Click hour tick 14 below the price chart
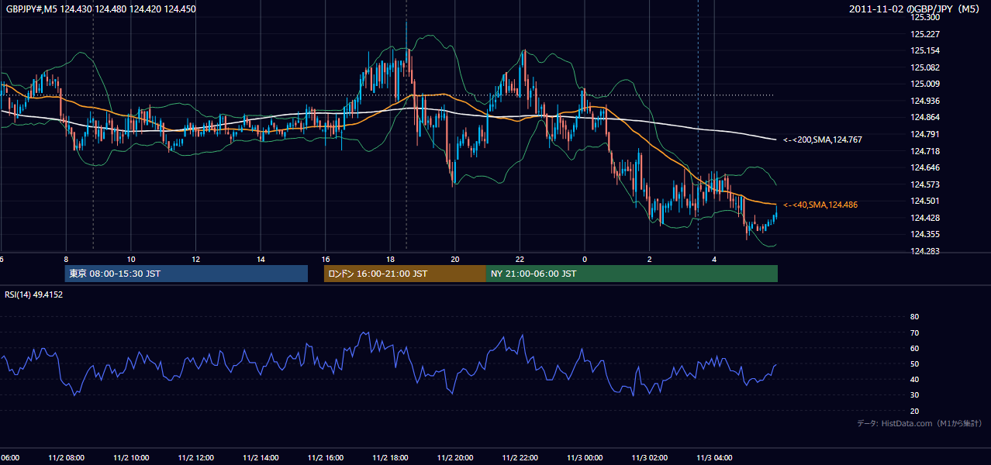This screenshot has width=991, height=465. click(x=261, y=259)
